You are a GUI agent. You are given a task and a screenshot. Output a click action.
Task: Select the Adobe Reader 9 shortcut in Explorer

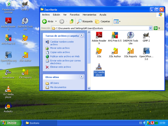99,35
